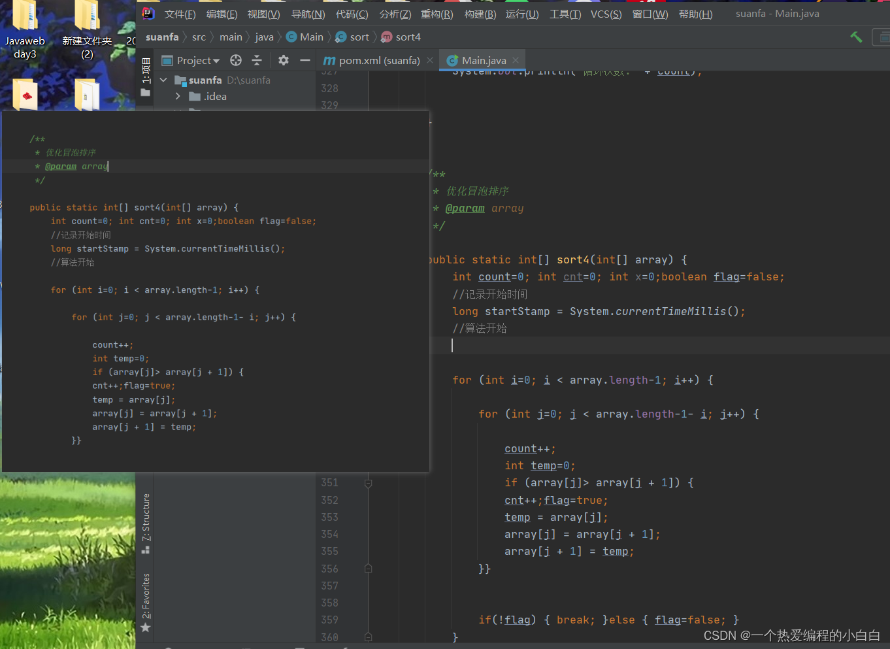
Task: Open the Project view dropdown
Action: pos(191,61)
